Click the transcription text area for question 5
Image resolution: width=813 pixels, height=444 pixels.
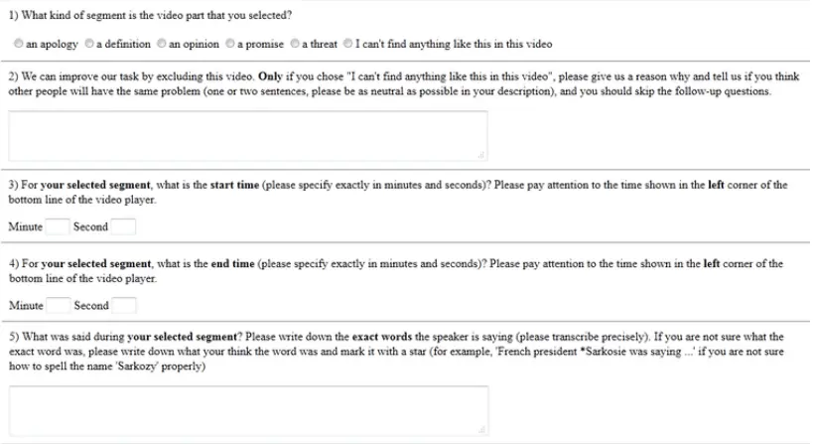coord(248,411)
